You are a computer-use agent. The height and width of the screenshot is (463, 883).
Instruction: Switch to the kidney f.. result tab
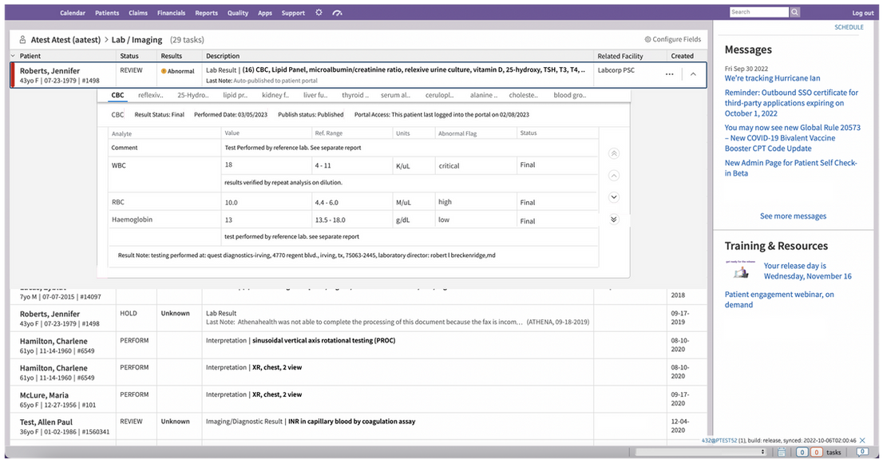[x=275, y=95]
